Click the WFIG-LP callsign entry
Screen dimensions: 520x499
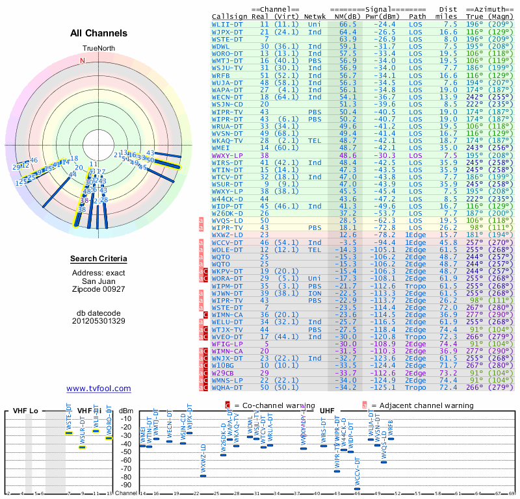(227, 343)
